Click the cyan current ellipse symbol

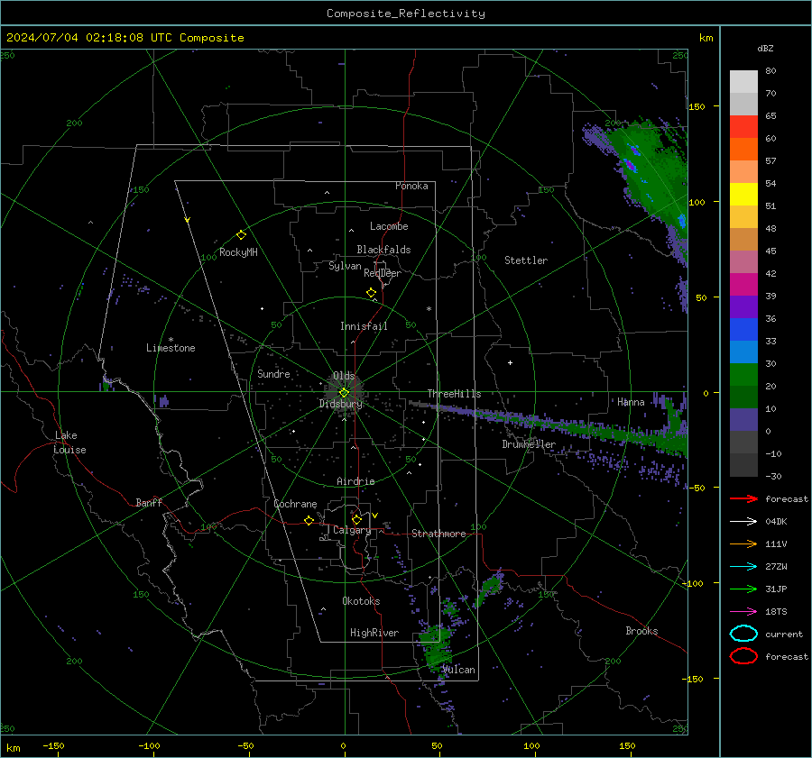click(x=743, y=634)
